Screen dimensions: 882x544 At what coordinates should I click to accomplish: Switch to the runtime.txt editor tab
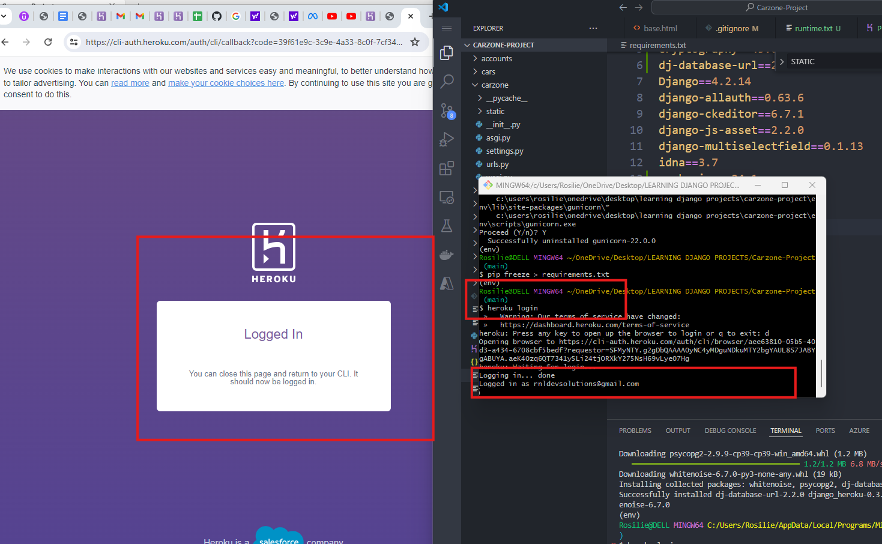(x=813, y=28)
